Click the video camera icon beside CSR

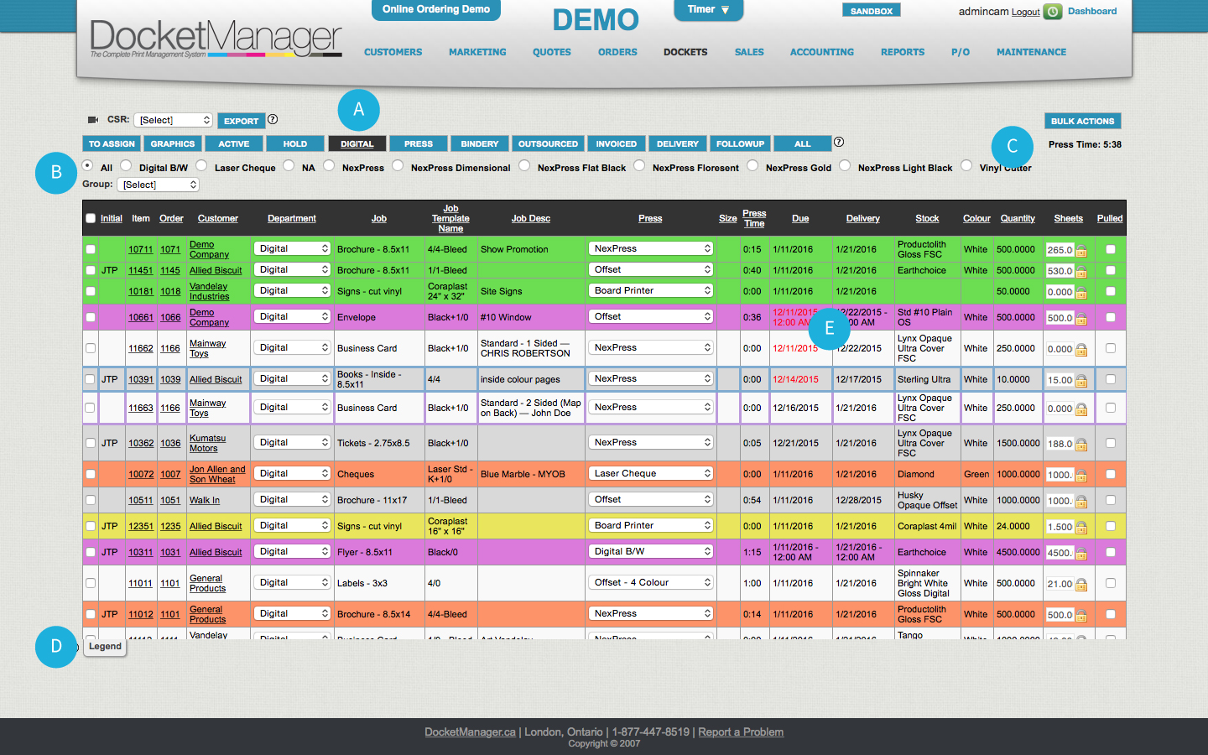click(93, 120)
